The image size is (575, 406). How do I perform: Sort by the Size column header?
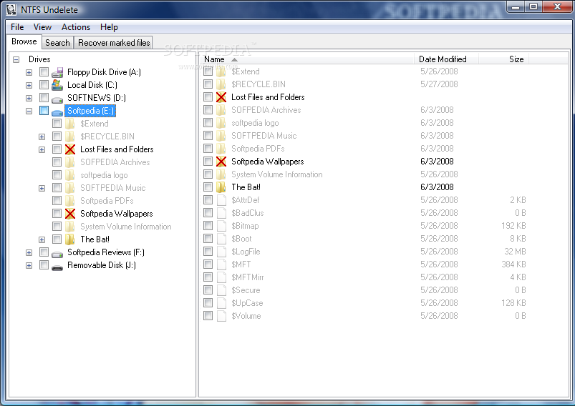coord(504,59)
